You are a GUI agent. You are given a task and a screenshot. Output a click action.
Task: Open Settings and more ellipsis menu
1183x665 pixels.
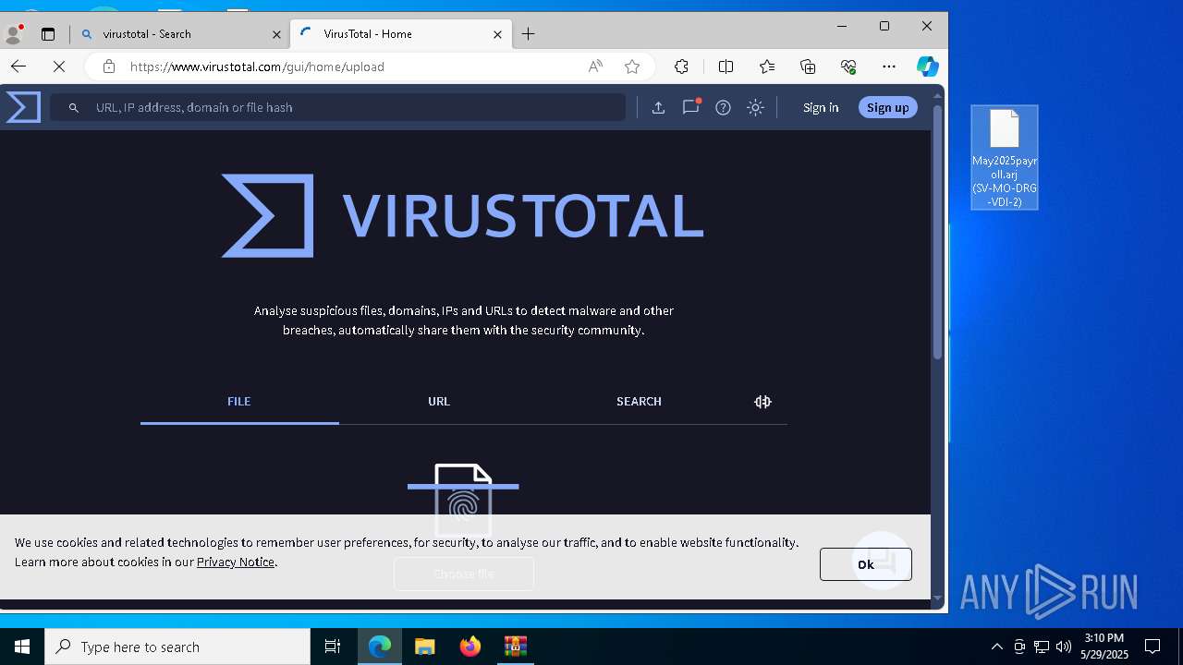[x=889, y=66]
